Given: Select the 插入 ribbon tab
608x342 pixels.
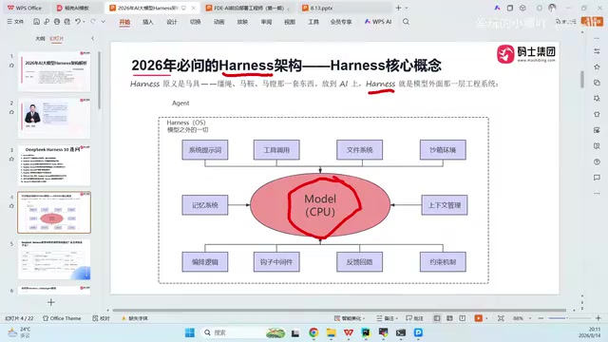Looking at the screenshot, I should coord(148,22).
